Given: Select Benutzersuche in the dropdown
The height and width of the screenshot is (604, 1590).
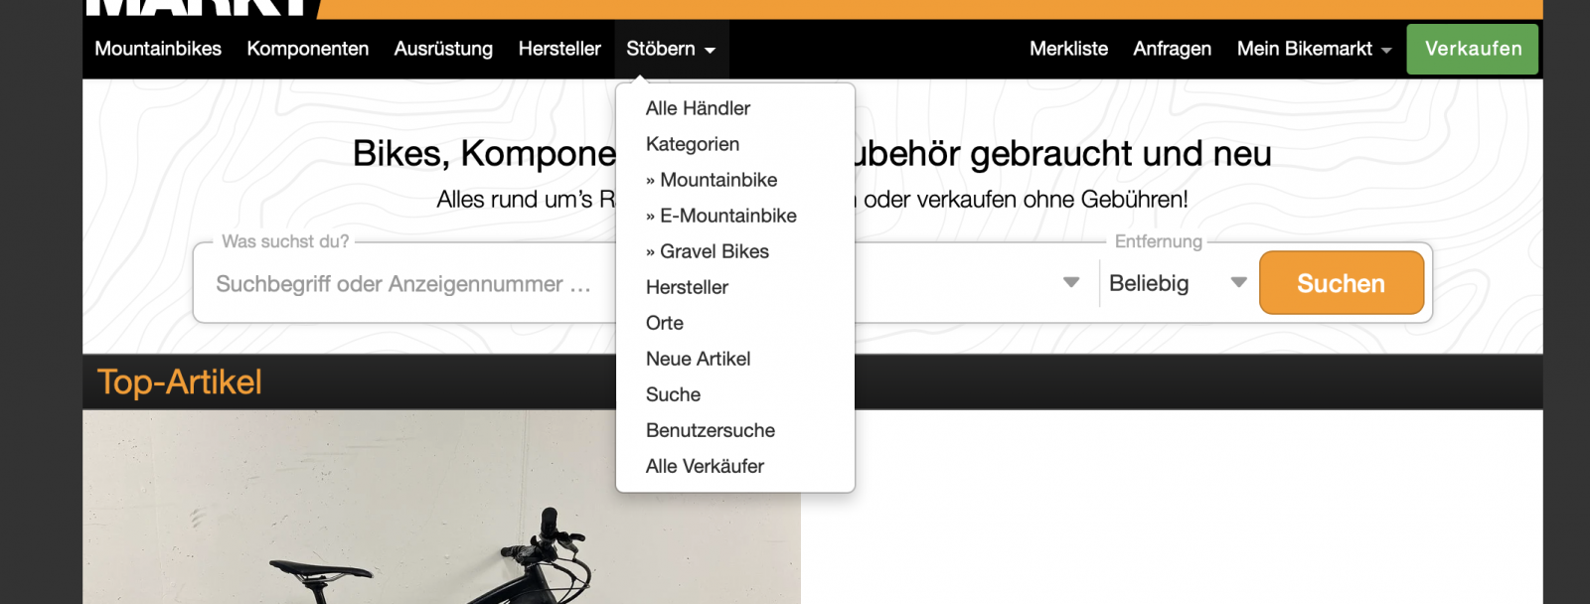Looking at the screenshot, I should pyautogui.click(x=710, y=430).
